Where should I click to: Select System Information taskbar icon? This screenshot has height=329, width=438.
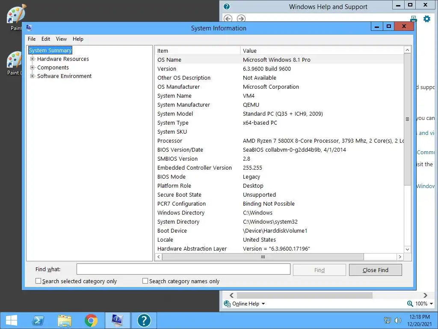pyautogui.click(x=117, y=320)
